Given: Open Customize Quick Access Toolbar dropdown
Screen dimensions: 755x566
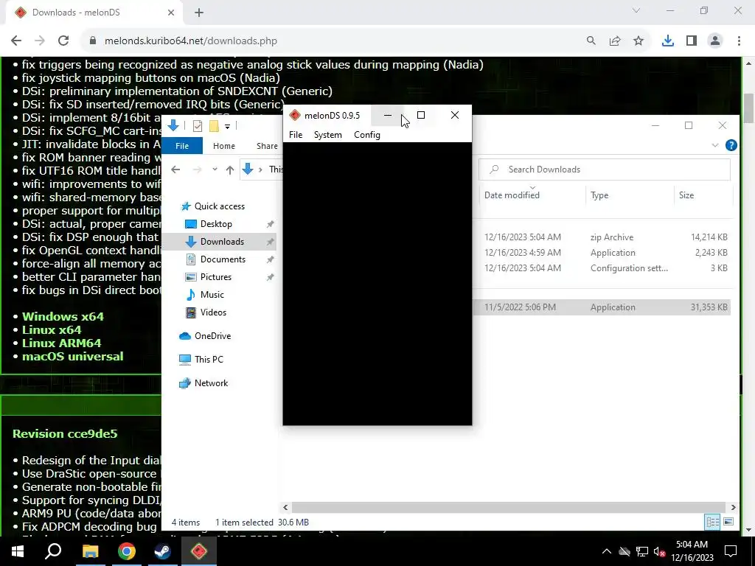Looking at the screenshot, I should pyautogui.click(x=227, y=127).
